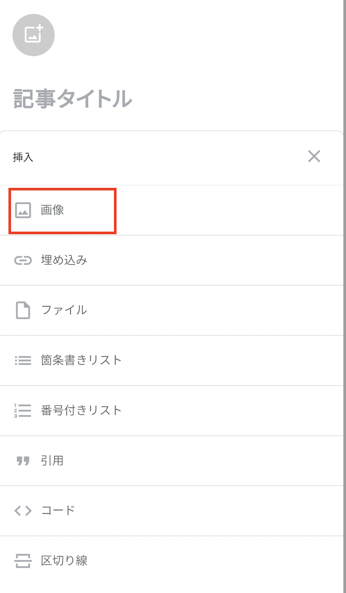This screenshot has width=346, height=593.
Task: Click the 挿入 panel header label
Action: [23, 157]
